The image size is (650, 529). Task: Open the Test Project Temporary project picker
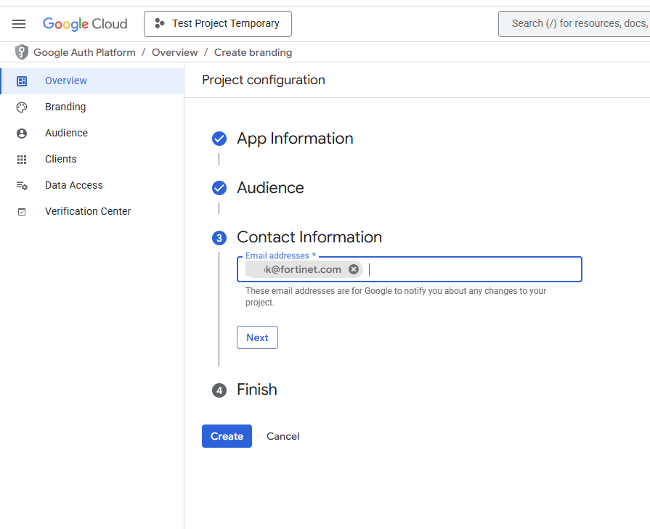[217, 23]
